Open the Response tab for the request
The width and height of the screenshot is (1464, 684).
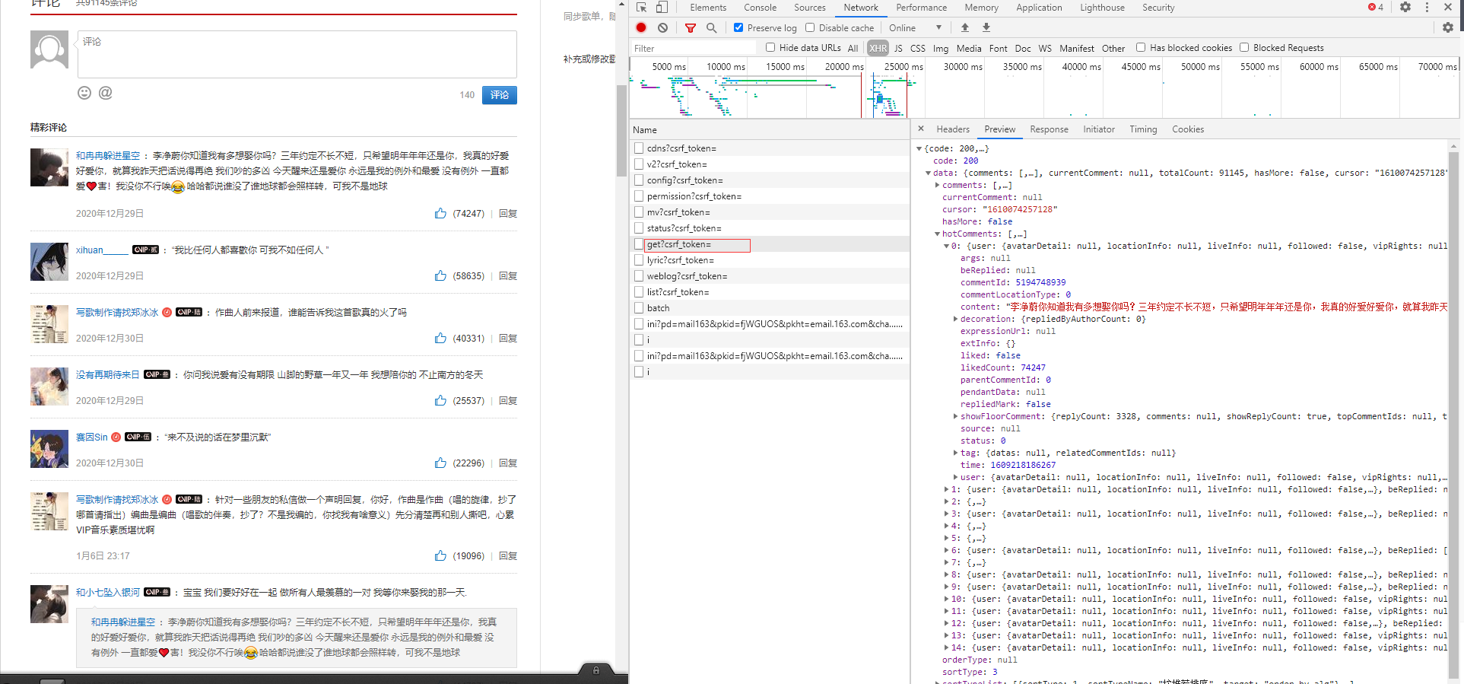[x=1049, y=129]
